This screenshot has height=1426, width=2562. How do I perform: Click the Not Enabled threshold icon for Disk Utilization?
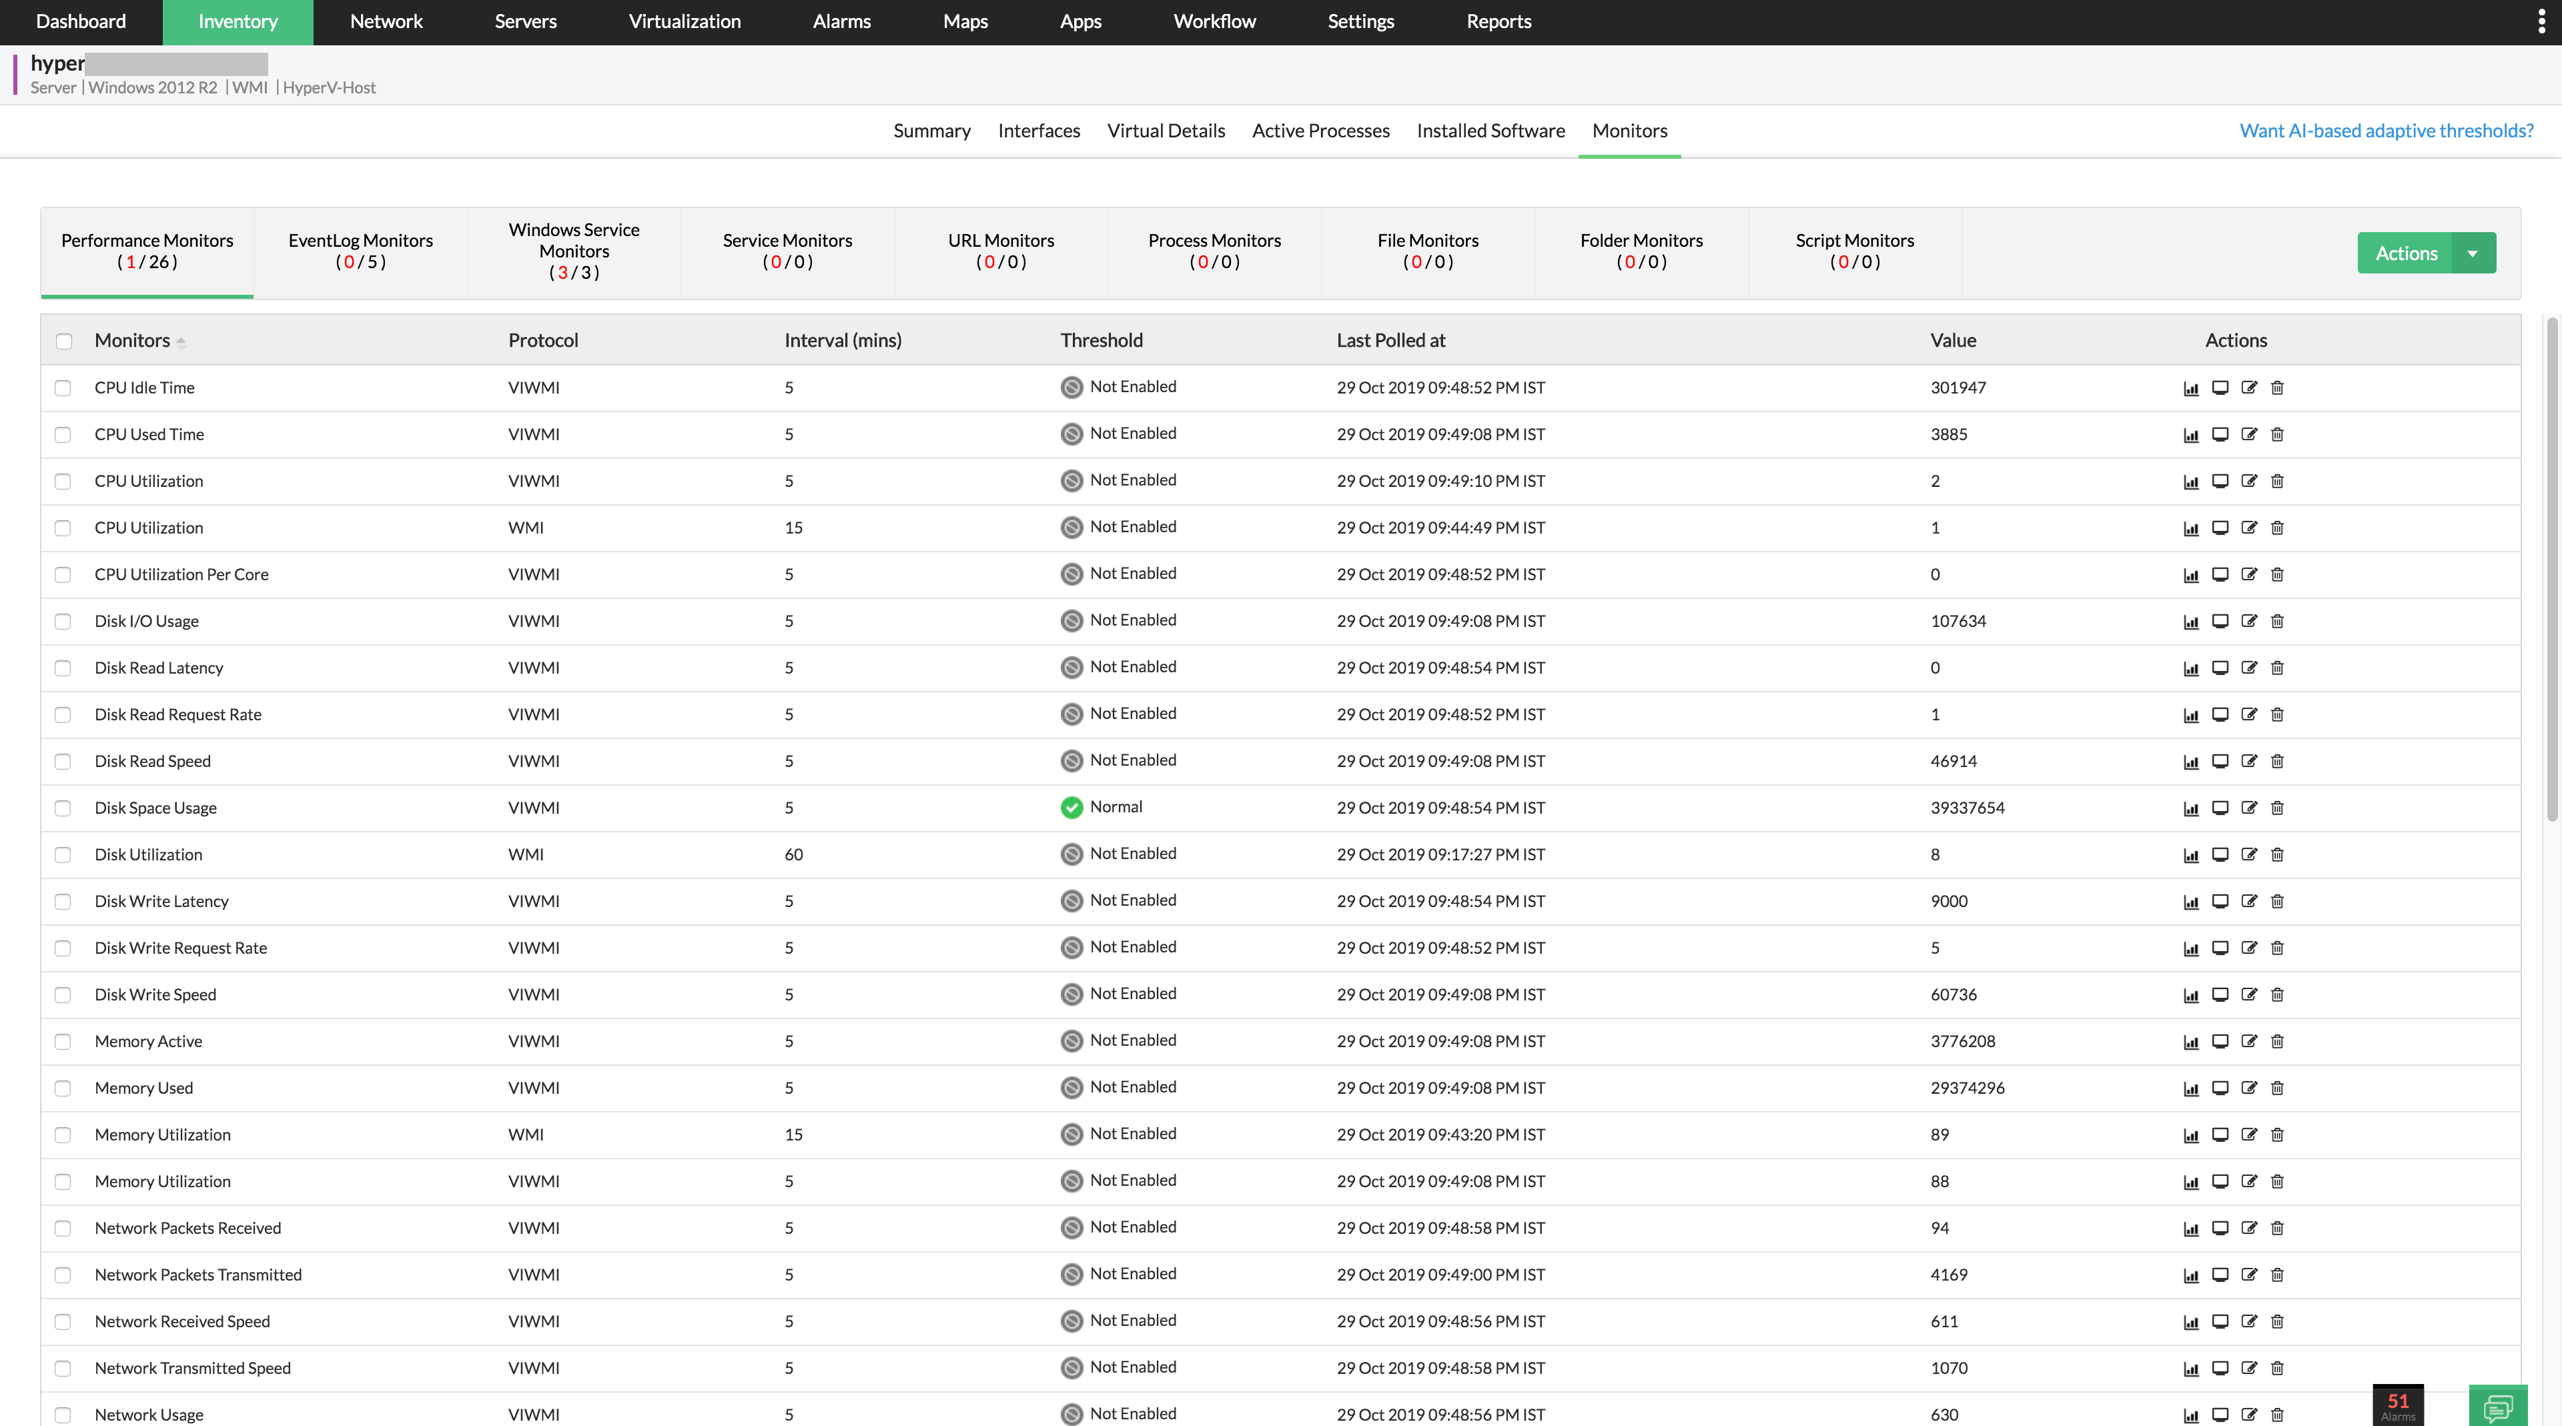pyautogui.click(x=1071, y=854)
